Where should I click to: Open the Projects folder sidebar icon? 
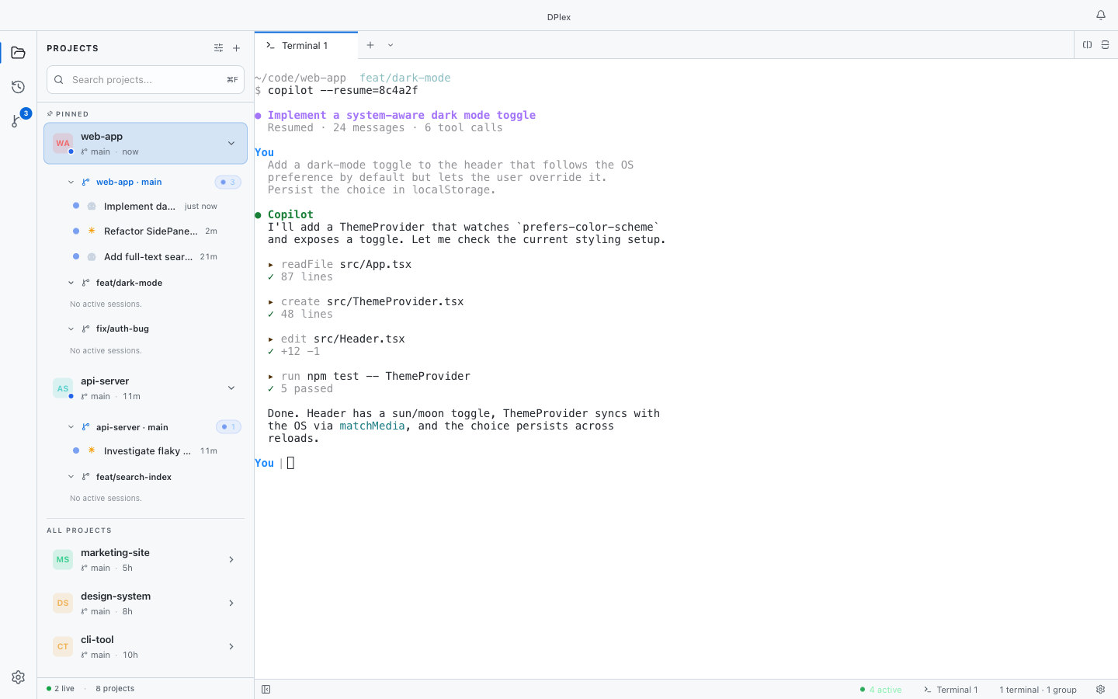pyautogui.click(x=18, y=53)
